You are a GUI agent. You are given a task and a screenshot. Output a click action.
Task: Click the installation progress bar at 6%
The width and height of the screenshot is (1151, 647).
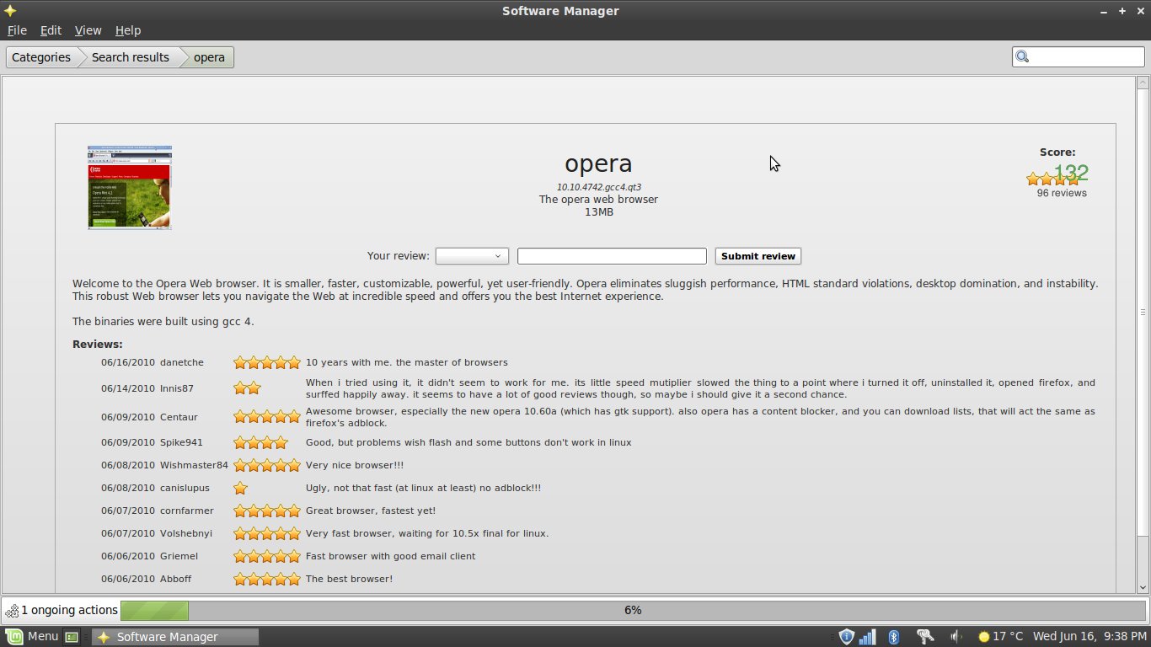pos(633,610)
